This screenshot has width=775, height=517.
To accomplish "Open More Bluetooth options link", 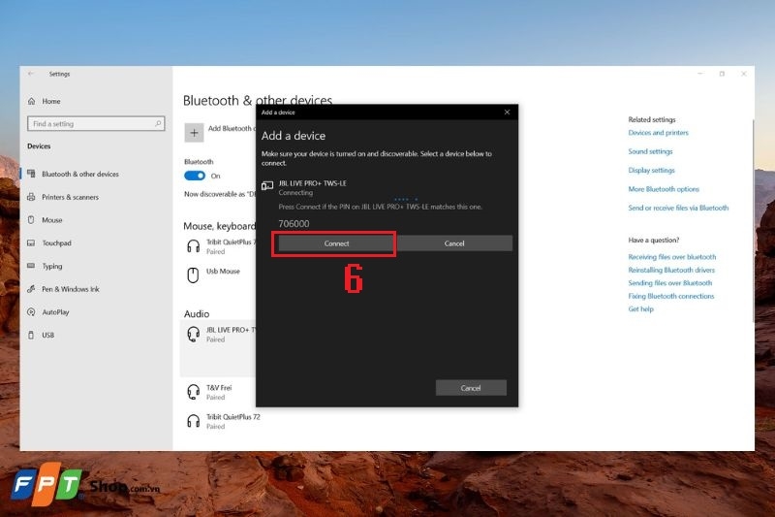I will [664, 189].
